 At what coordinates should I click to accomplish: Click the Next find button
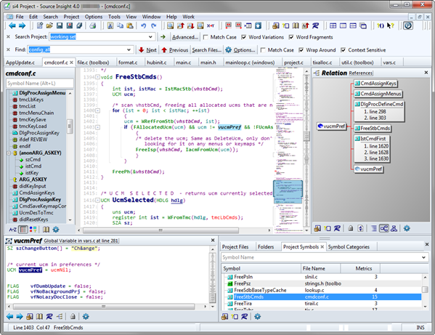(148, 50)
